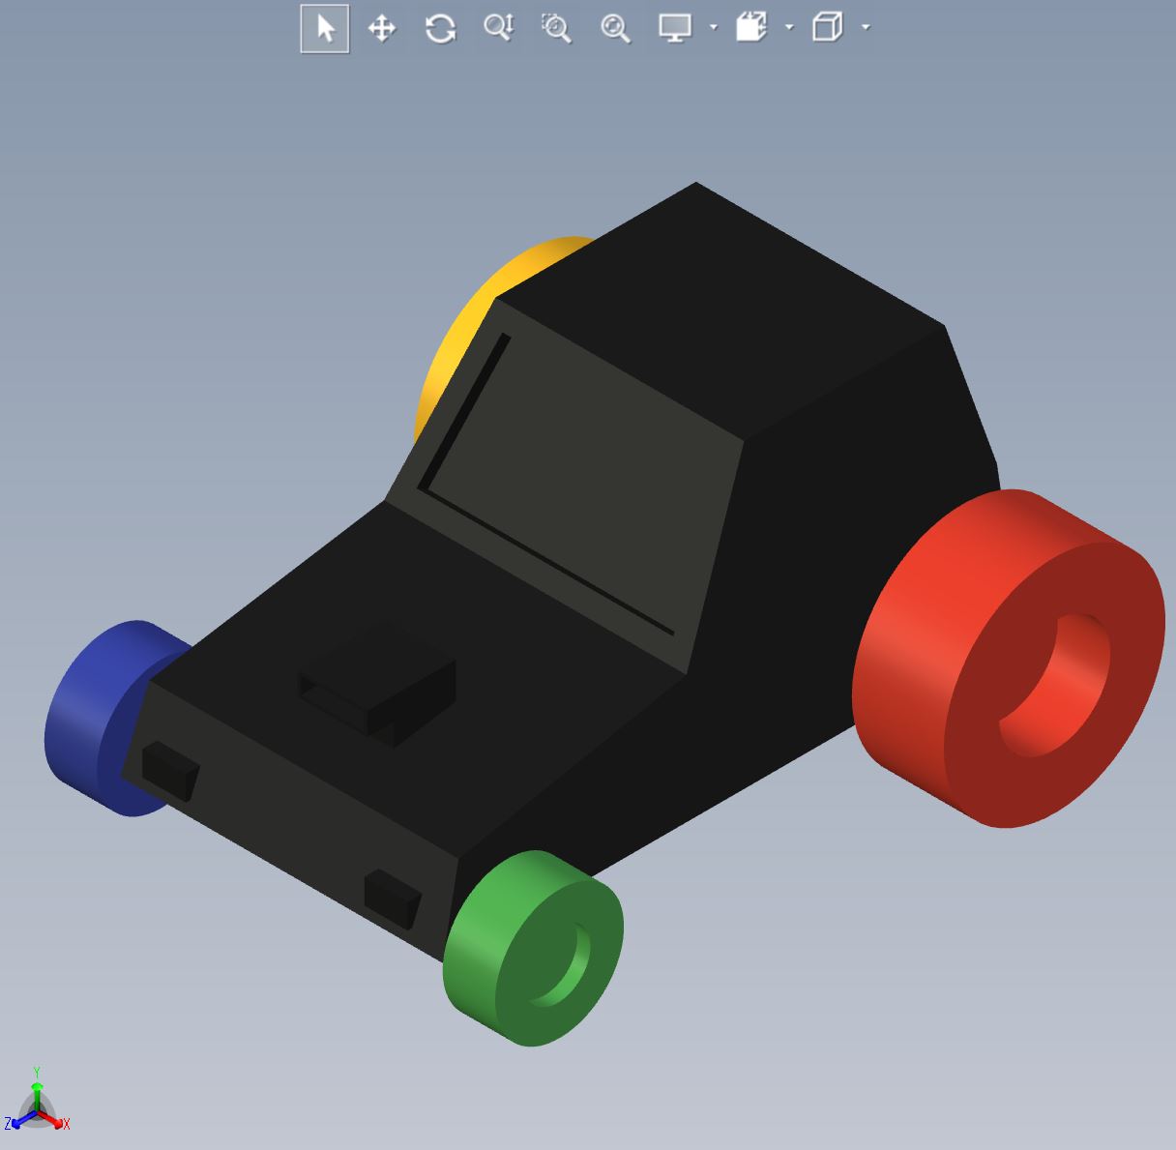The height and width of the screenshot is (1150, 1176).
Task: Open the display settings dropdown arrow
Action: pos(714,27)
